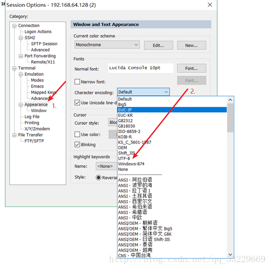Toggle the Blinking cursor checkbox
This screenshot has width=271, height=269.
77,145
